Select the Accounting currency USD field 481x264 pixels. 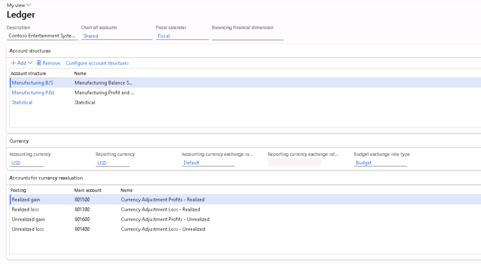pos(26,163)
